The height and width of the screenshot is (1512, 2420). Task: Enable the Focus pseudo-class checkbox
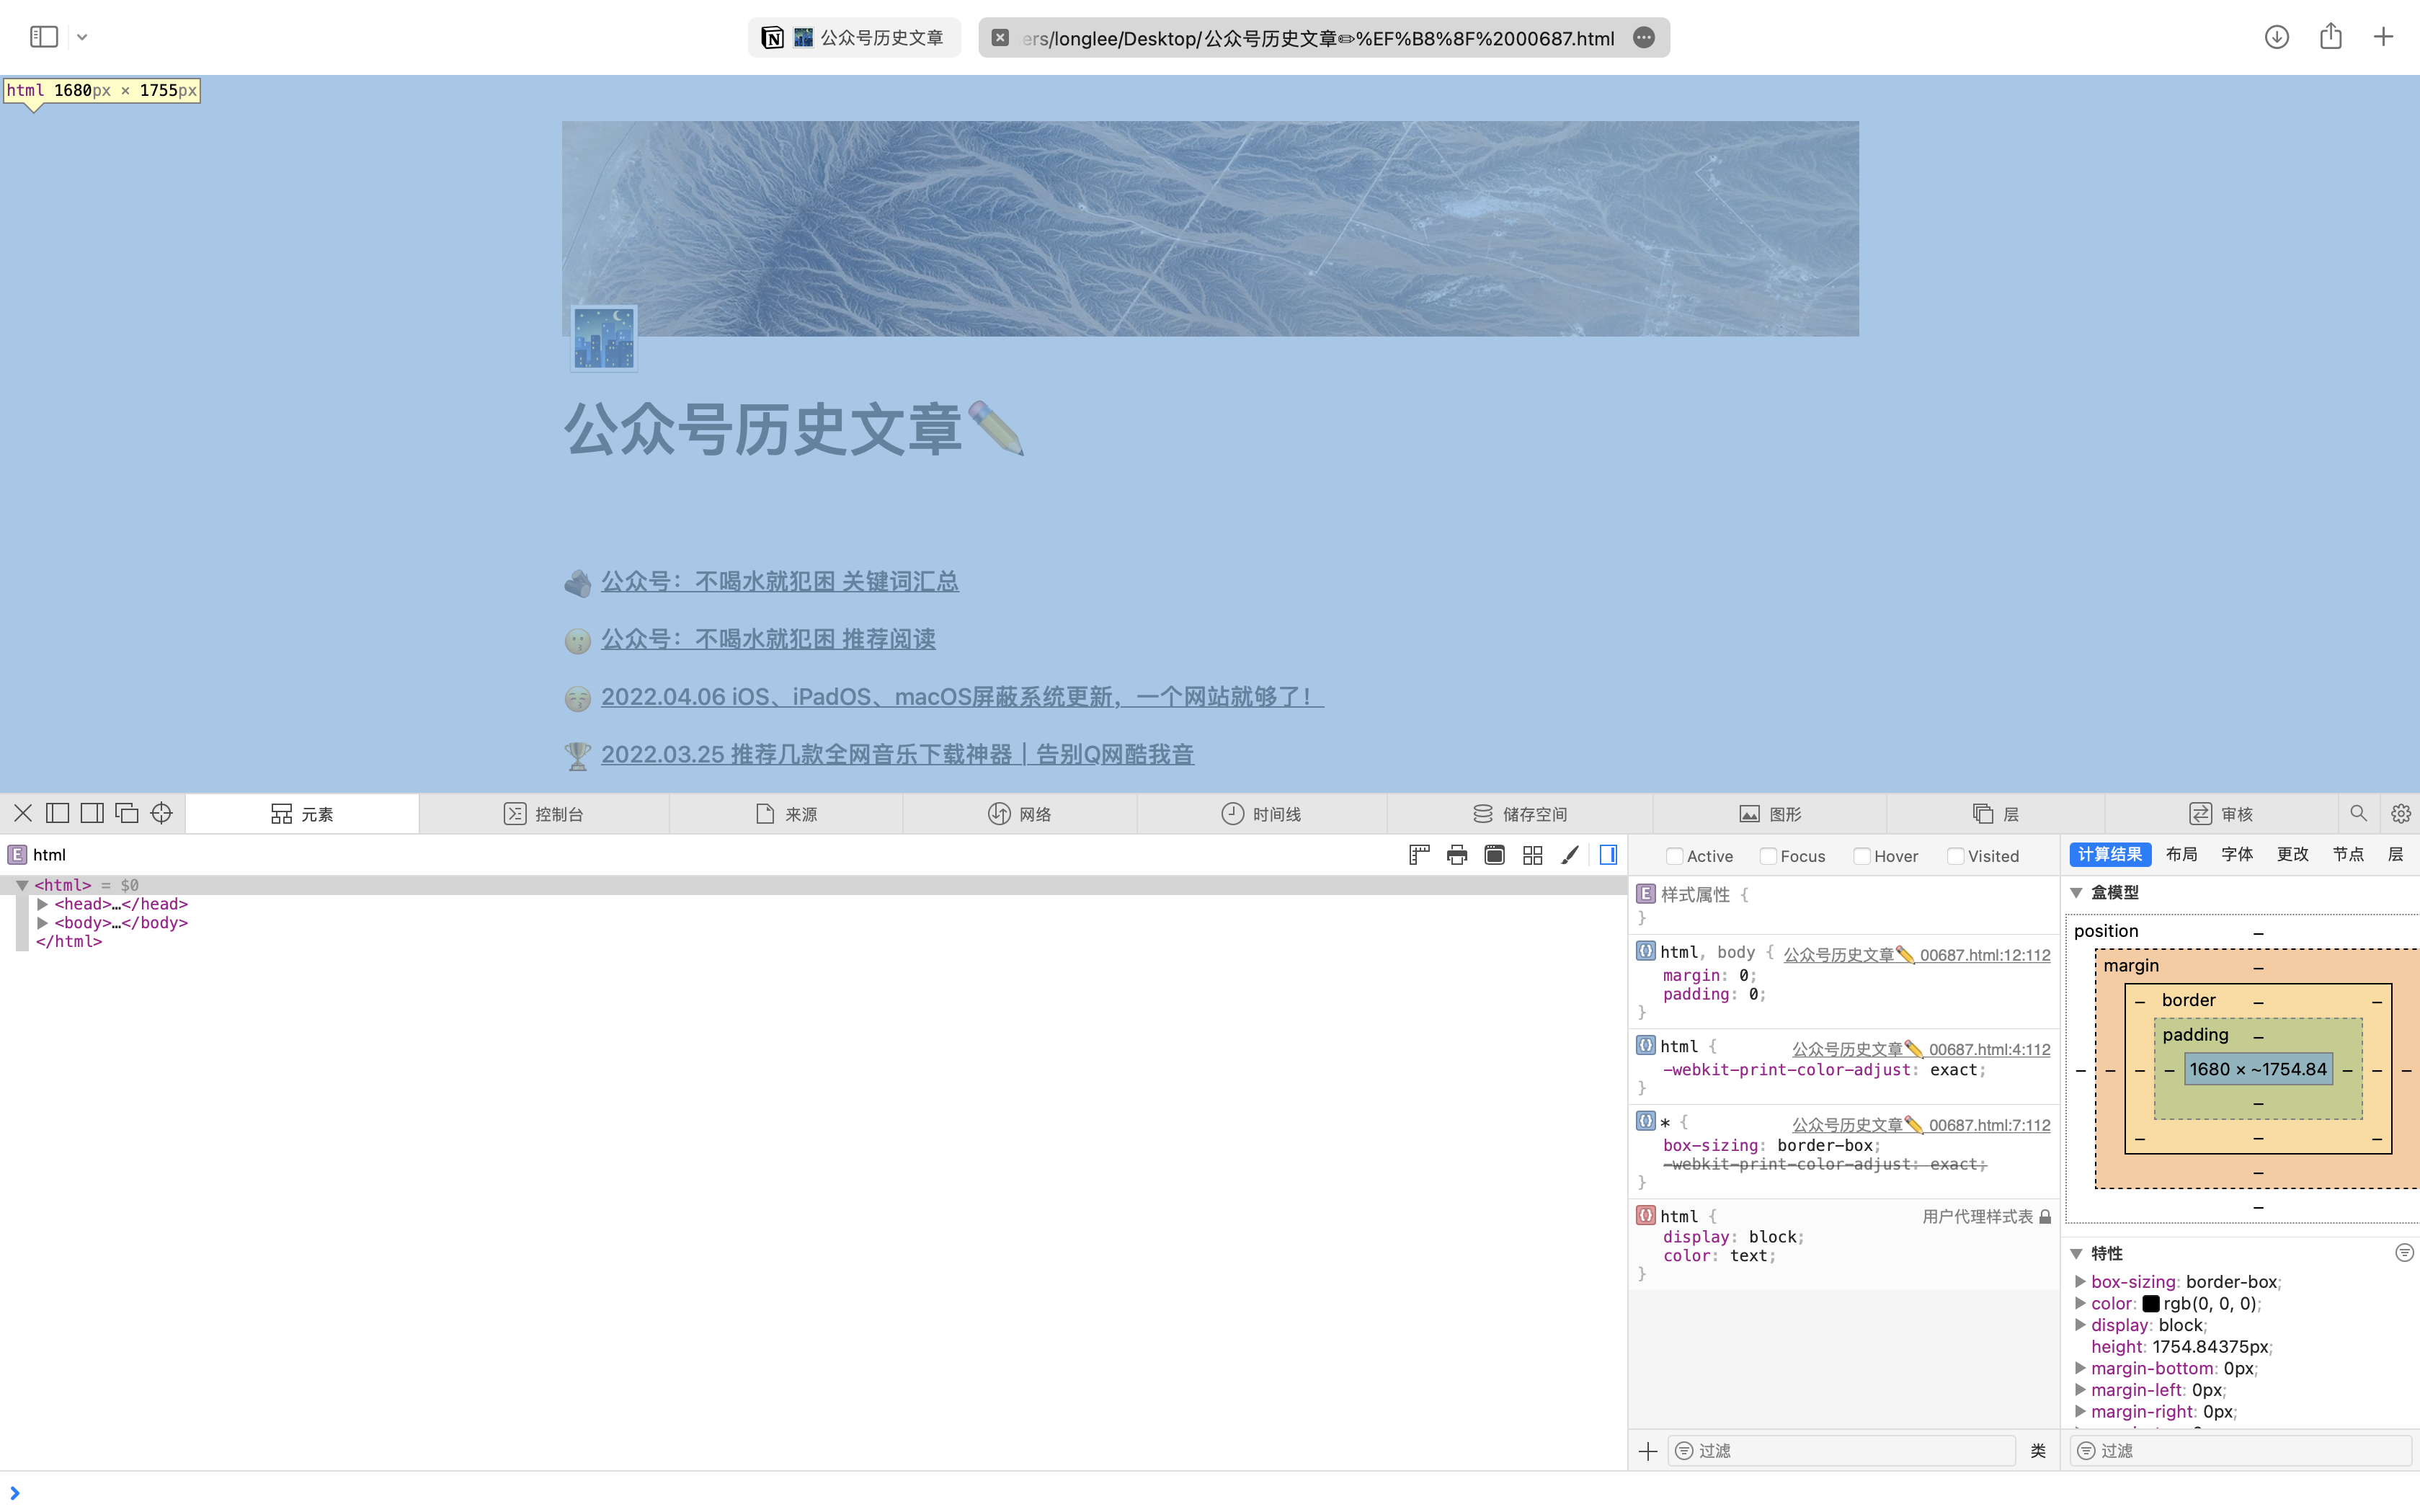pyautogui.click(x=1768, y=856)
